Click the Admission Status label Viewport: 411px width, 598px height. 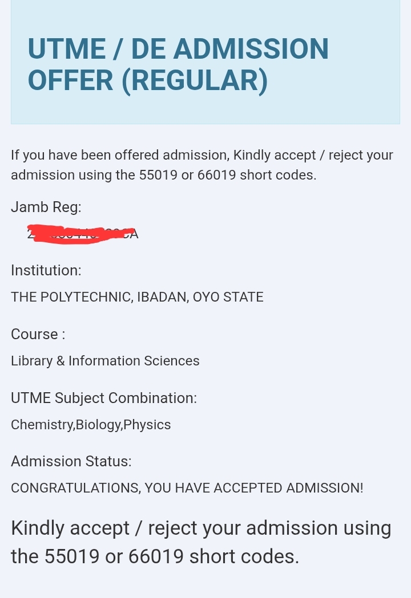[71, 461]
